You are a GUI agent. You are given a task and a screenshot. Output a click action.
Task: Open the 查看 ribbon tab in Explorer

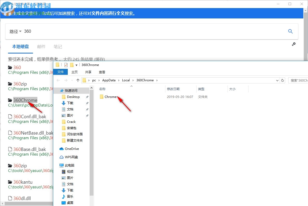tap(102, 72)
